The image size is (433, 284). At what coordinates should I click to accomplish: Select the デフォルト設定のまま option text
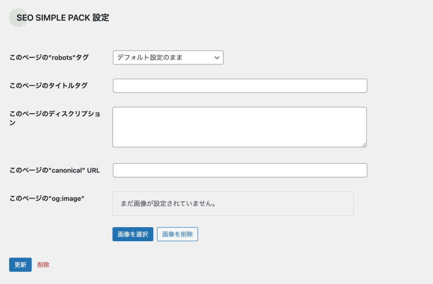[150, 57]
